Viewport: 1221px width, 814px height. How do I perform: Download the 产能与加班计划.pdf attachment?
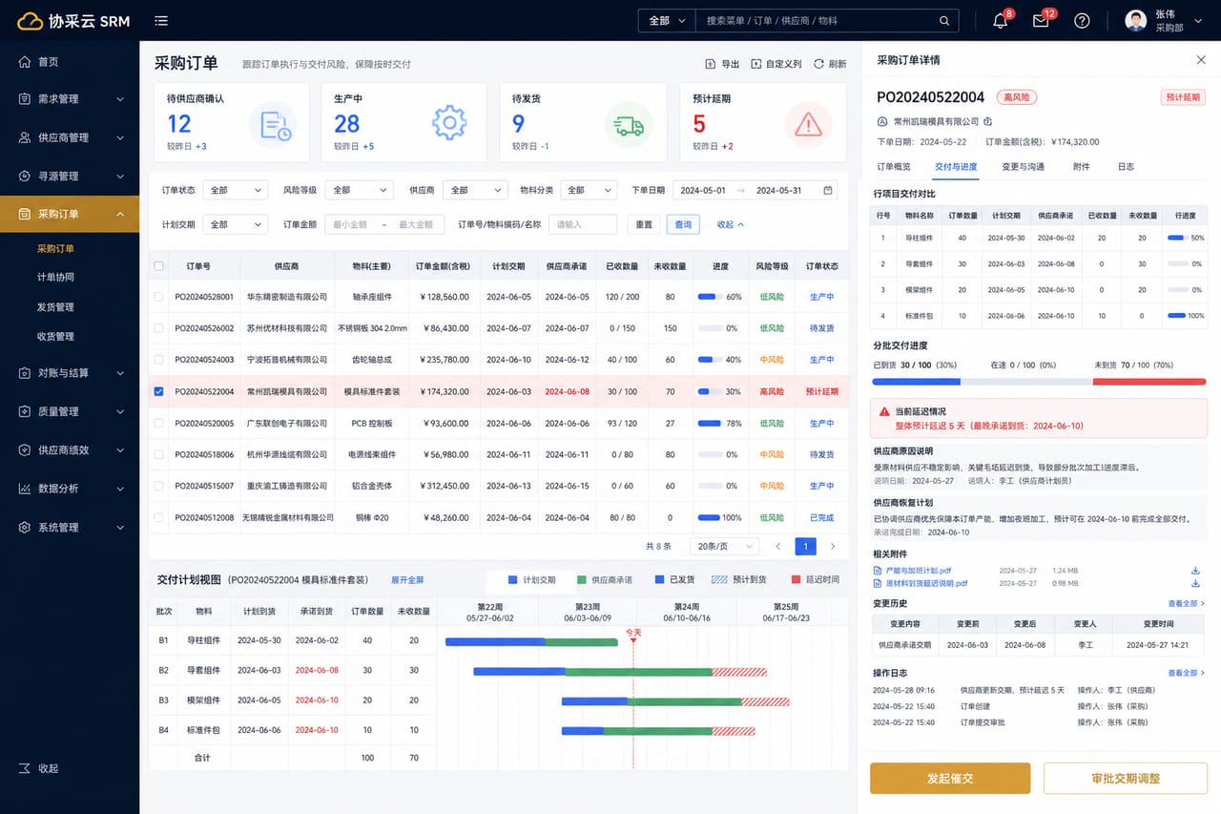(x=1195, y=571)
